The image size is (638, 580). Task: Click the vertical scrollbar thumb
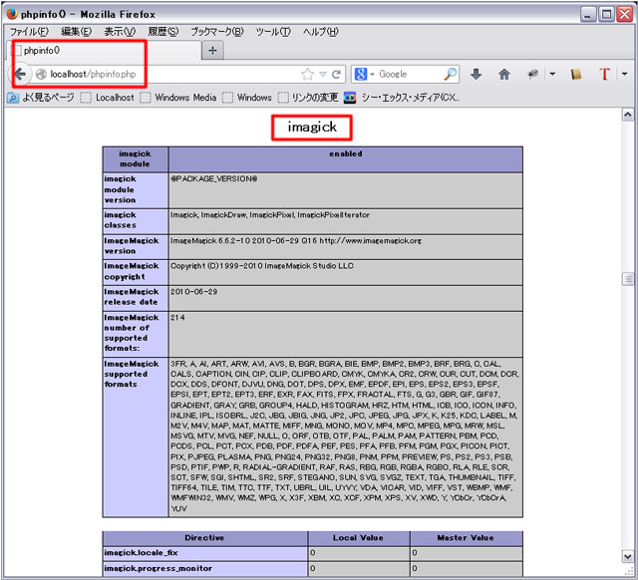pos(628,279)
